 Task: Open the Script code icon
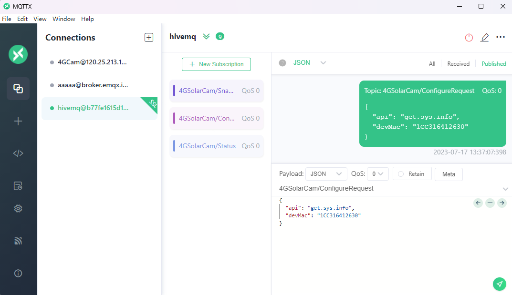[x=18, y=153]
